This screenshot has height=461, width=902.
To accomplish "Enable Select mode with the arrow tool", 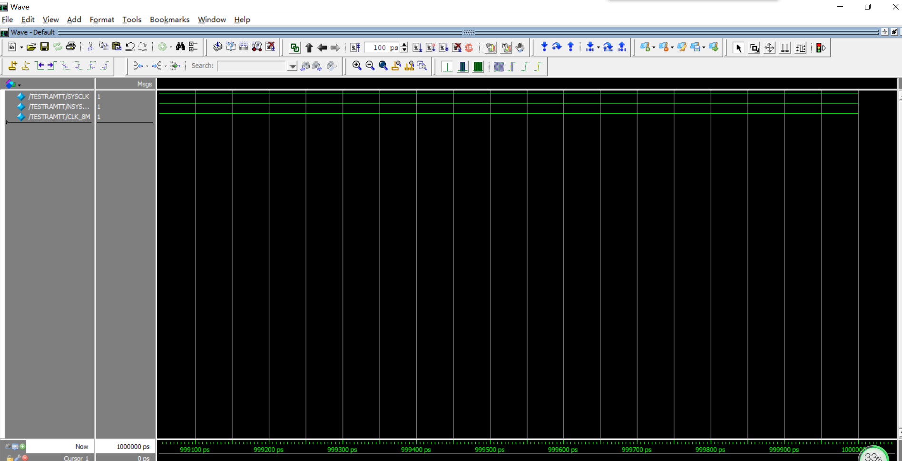I will click(738, 48).
